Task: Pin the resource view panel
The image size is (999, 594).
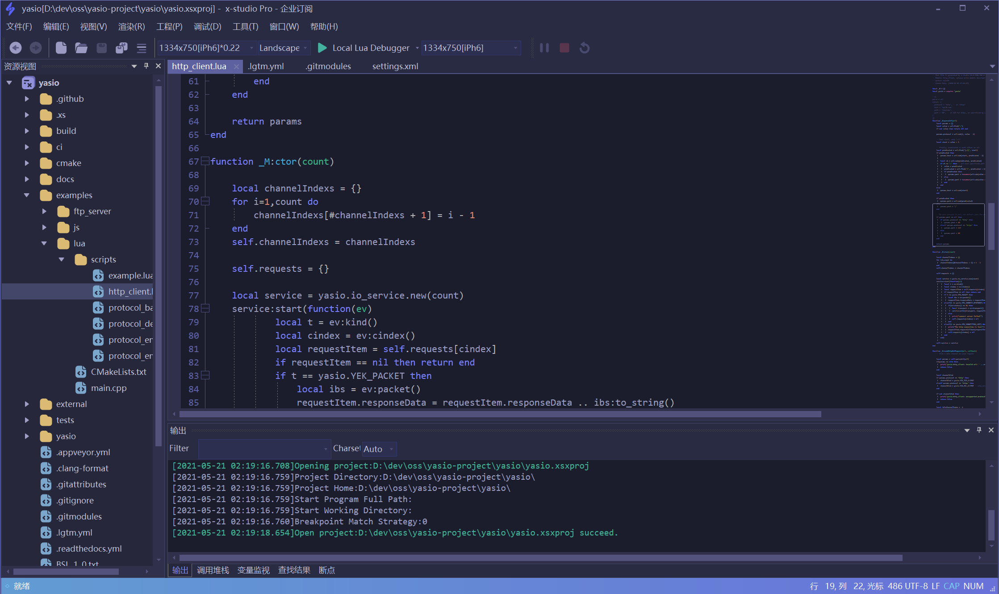Action: (x=146, y=66)
